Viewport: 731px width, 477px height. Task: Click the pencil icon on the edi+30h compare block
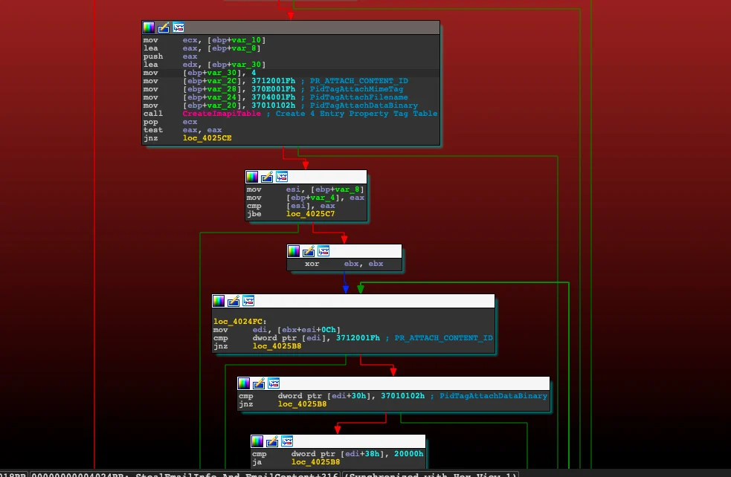point(259,383)
